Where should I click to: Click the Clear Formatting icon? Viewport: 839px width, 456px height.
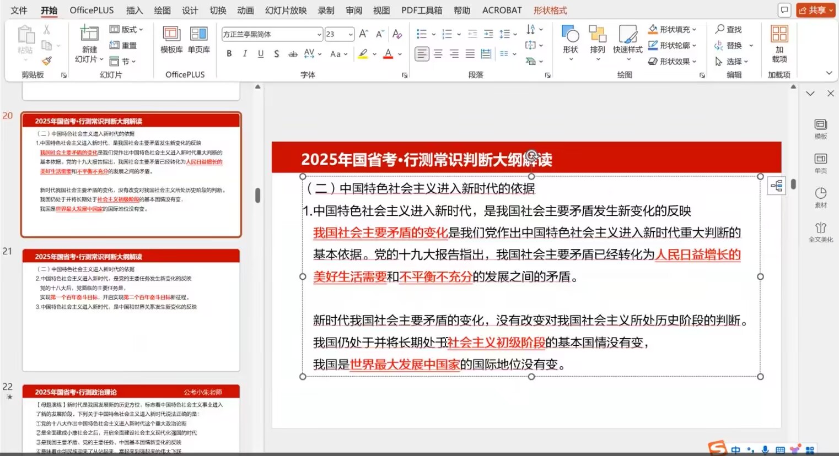pos(397,34)
